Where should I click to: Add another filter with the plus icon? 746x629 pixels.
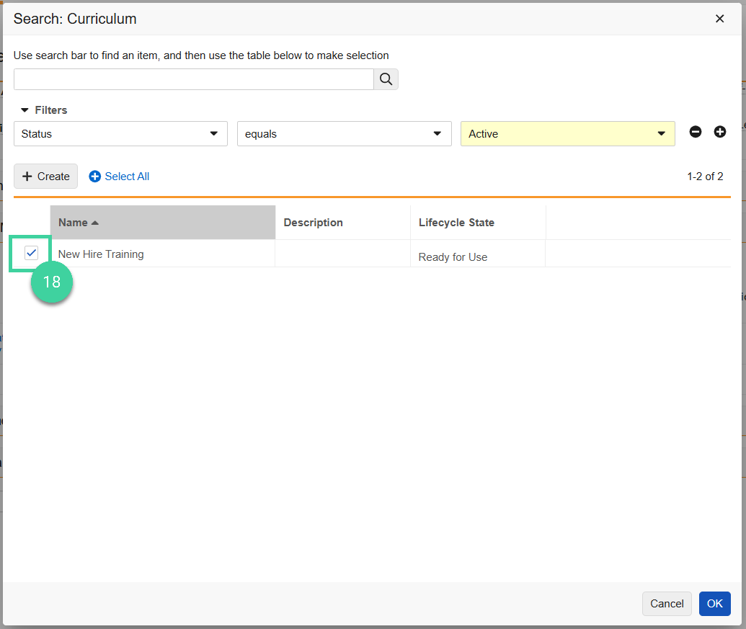tap(719, 132)
